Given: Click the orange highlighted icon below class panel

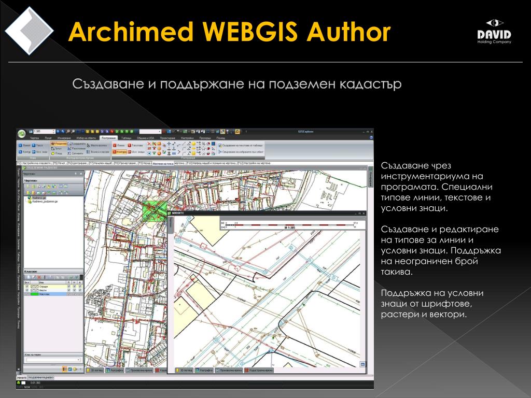Looking at the screenshot, I should pyautogui.click(x=64, y=369).
